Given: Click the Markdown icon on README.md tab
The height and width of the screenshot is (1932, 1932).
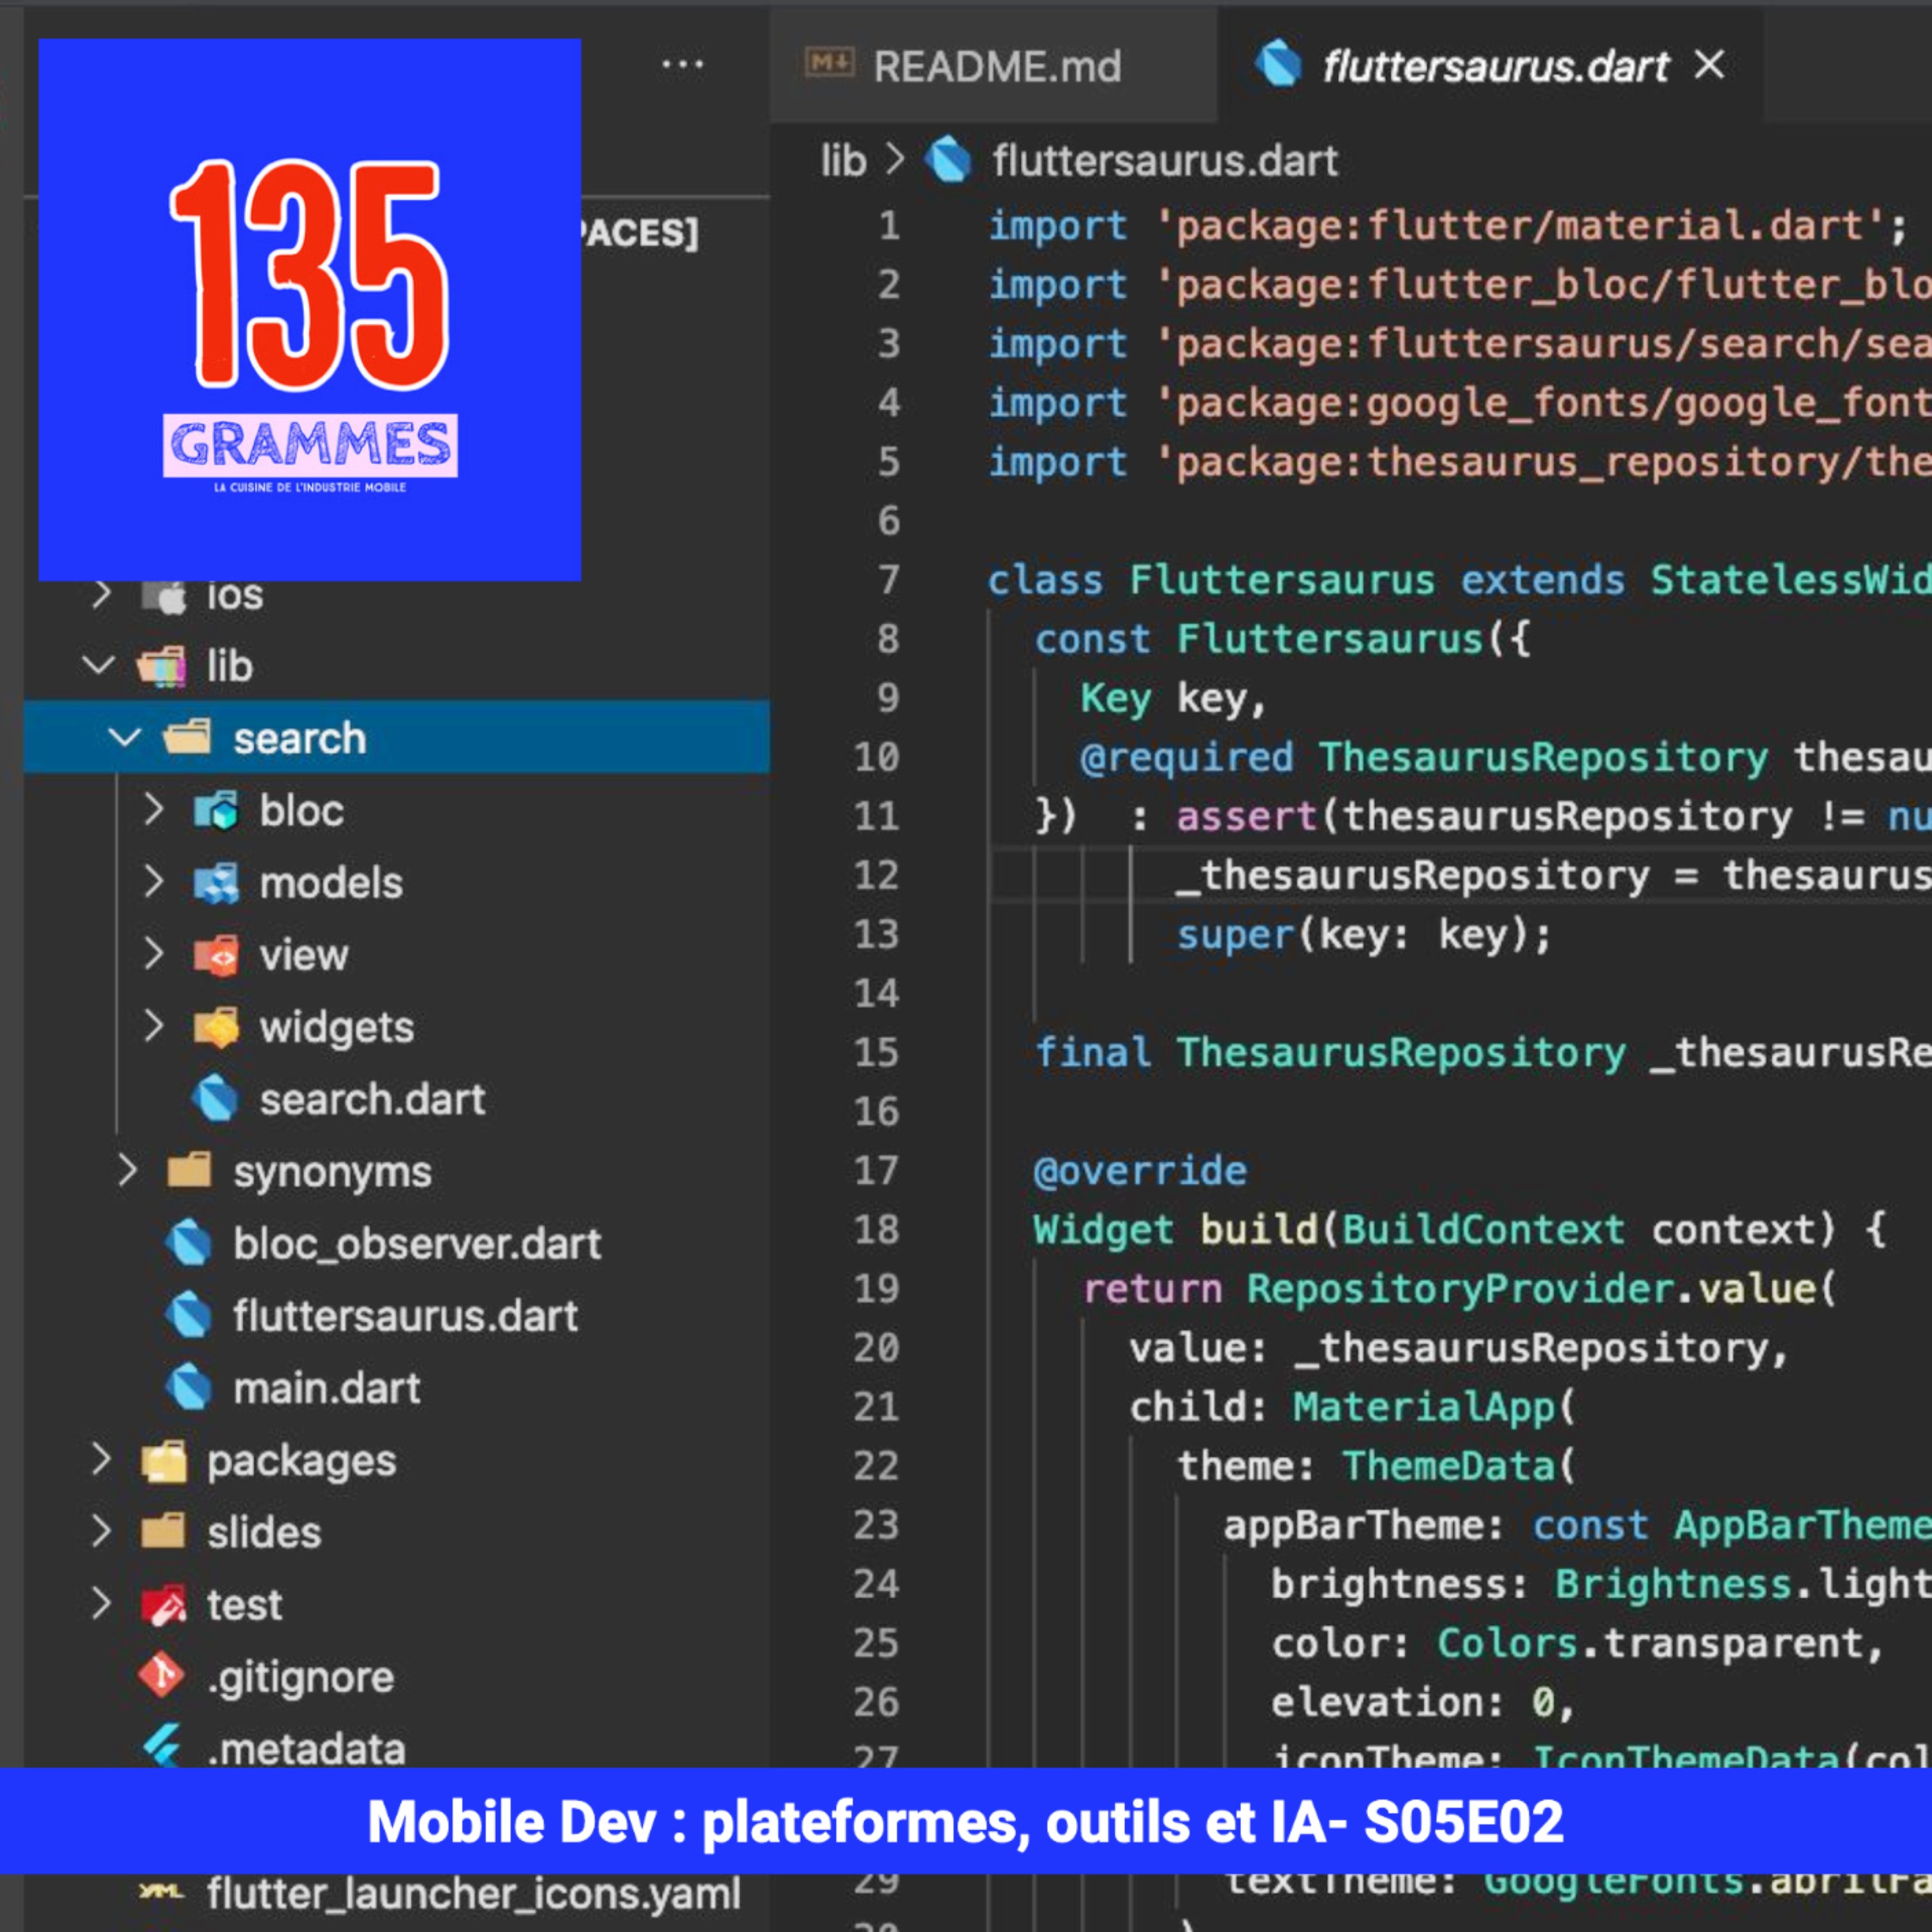Looking at the screenshot, I should click(829, 64).
